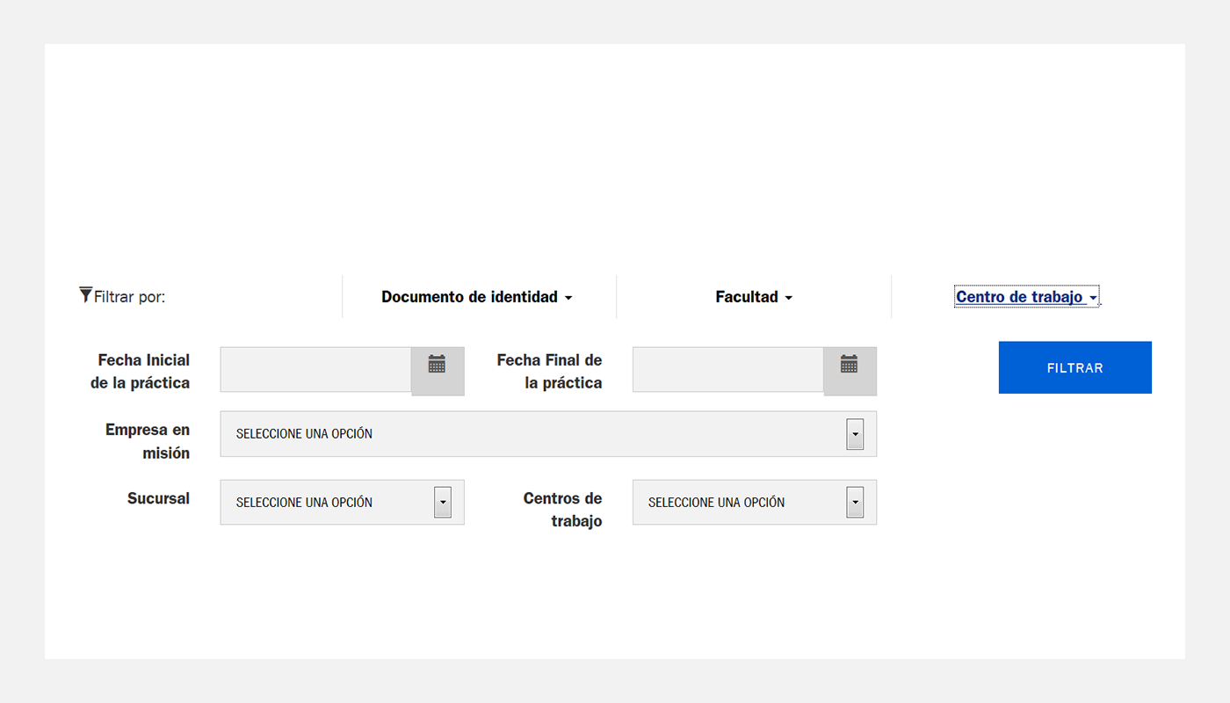Click arrow button of Empresa en misión select

[855, 434]
